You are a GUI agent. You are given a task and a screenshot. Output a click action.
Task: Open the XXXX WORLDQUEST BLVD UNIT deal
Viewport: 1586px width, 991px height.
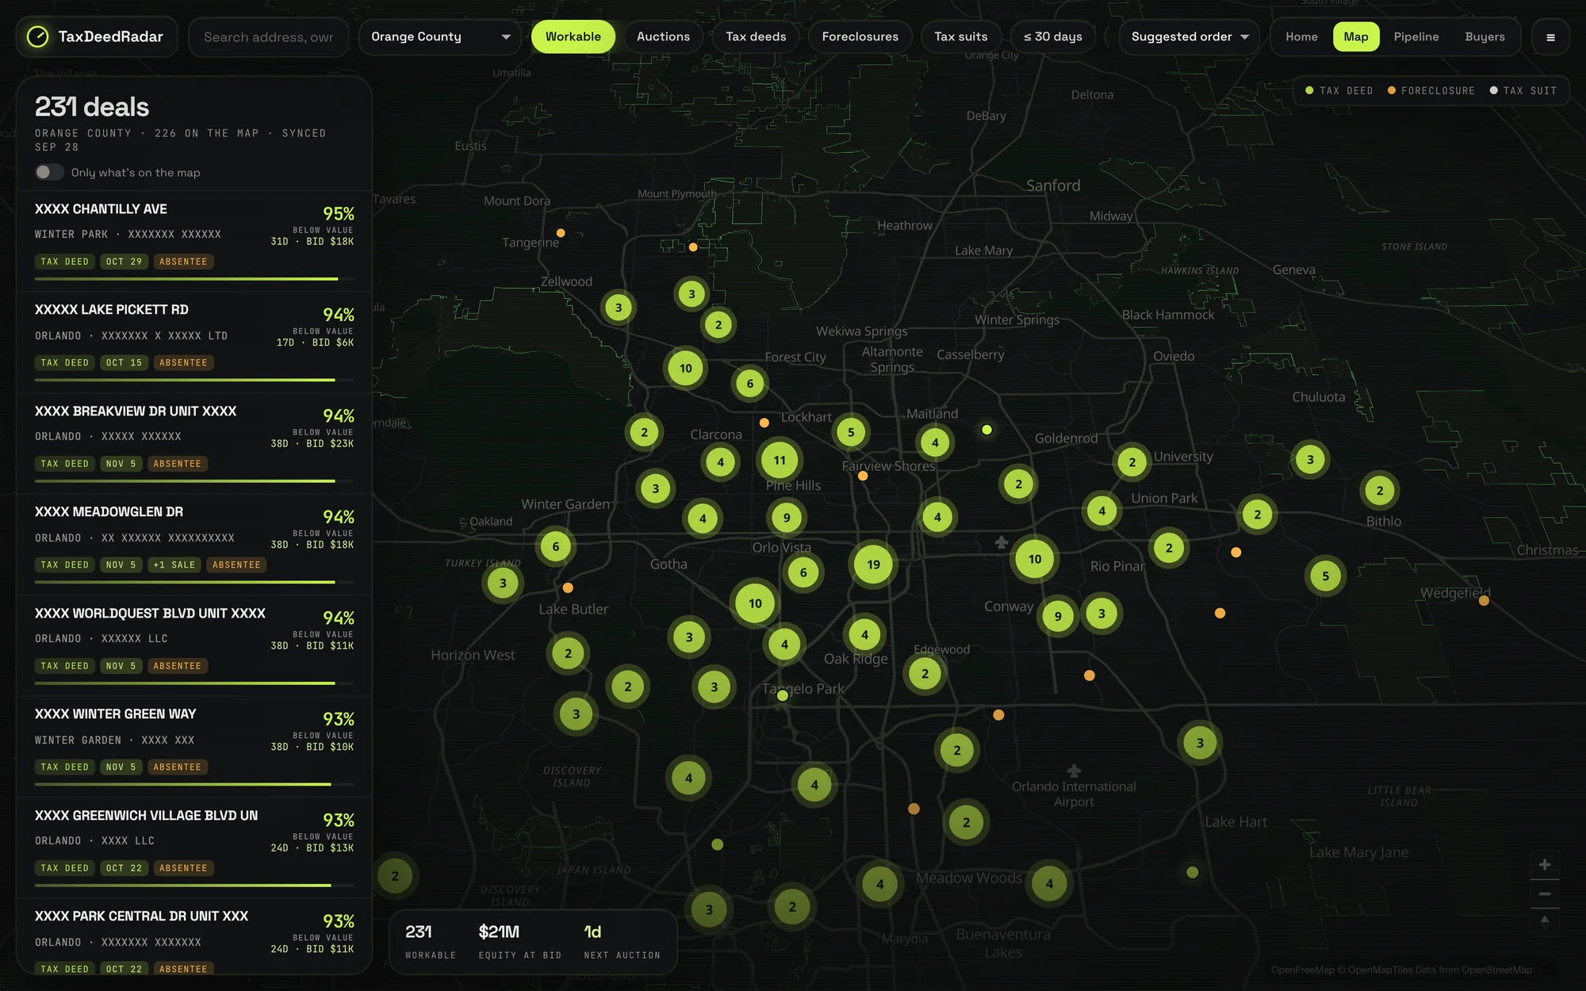(x=194, y=645)
